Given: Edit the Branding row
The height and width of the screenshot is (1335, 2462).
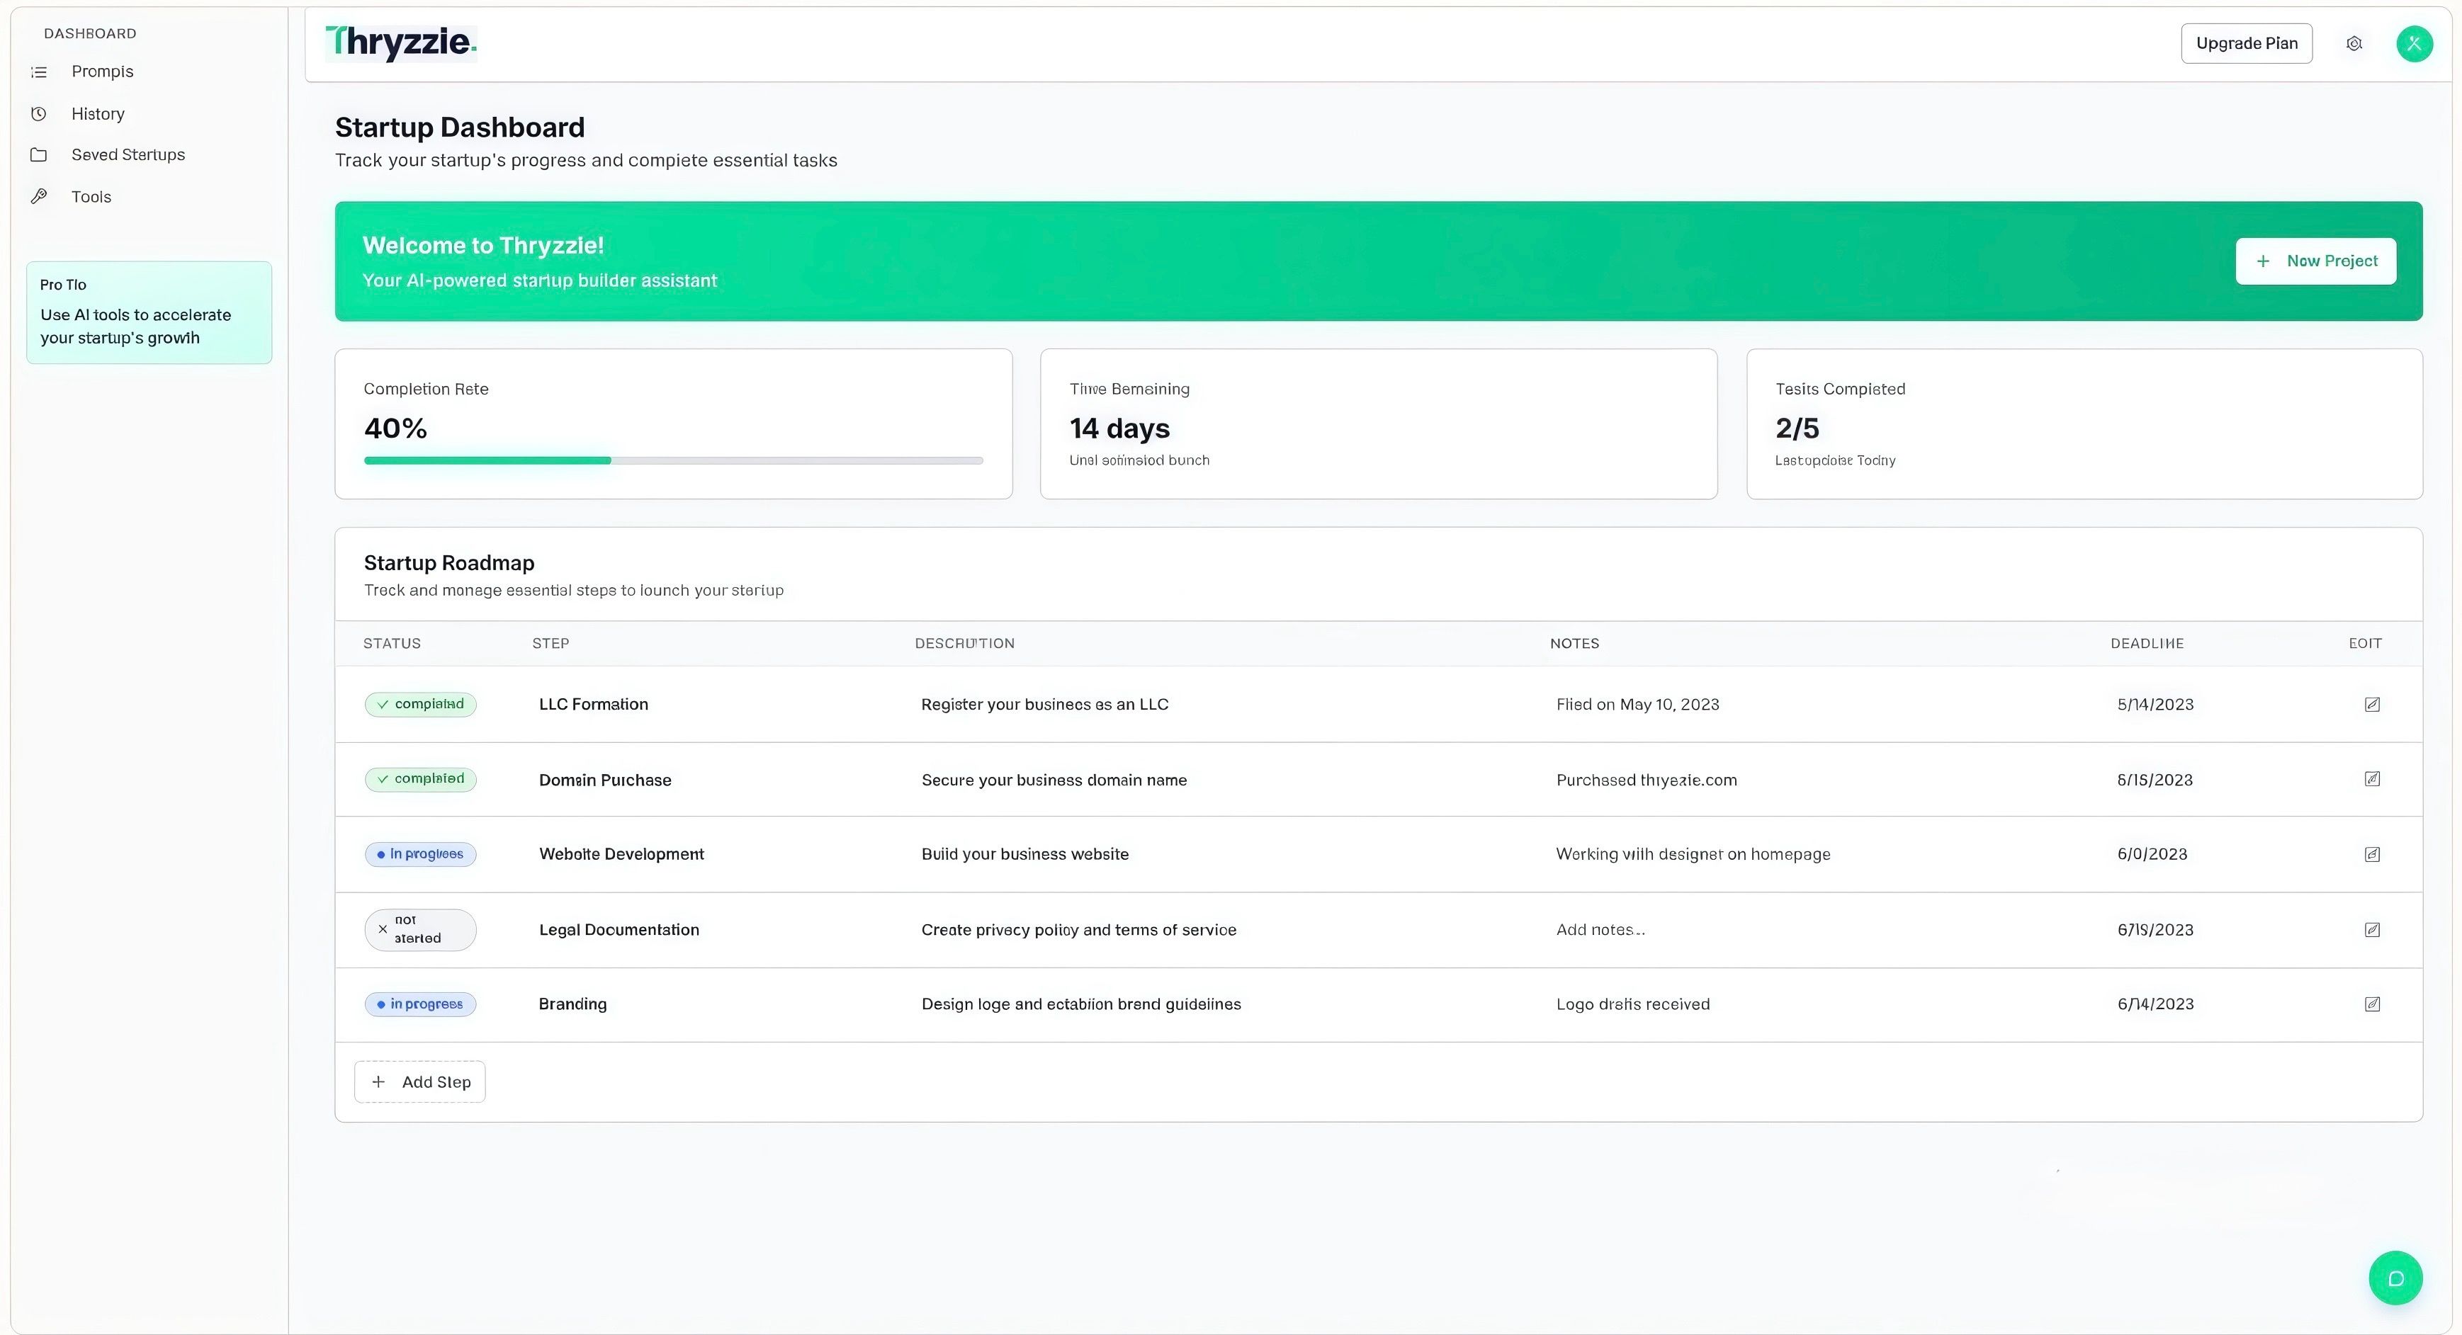Looking at the screenshot, I should 2372,1004.
